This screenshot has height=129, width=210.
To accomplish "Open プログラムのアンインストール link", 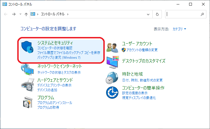I will pos(55,103).
